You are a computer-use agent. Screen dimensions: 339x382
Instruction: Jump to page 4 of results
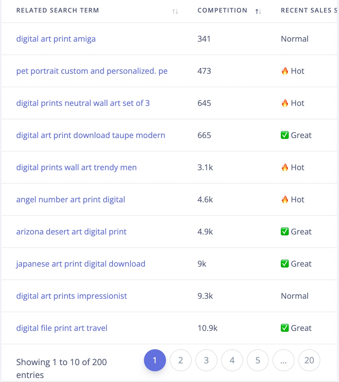(x=232, y=360)
